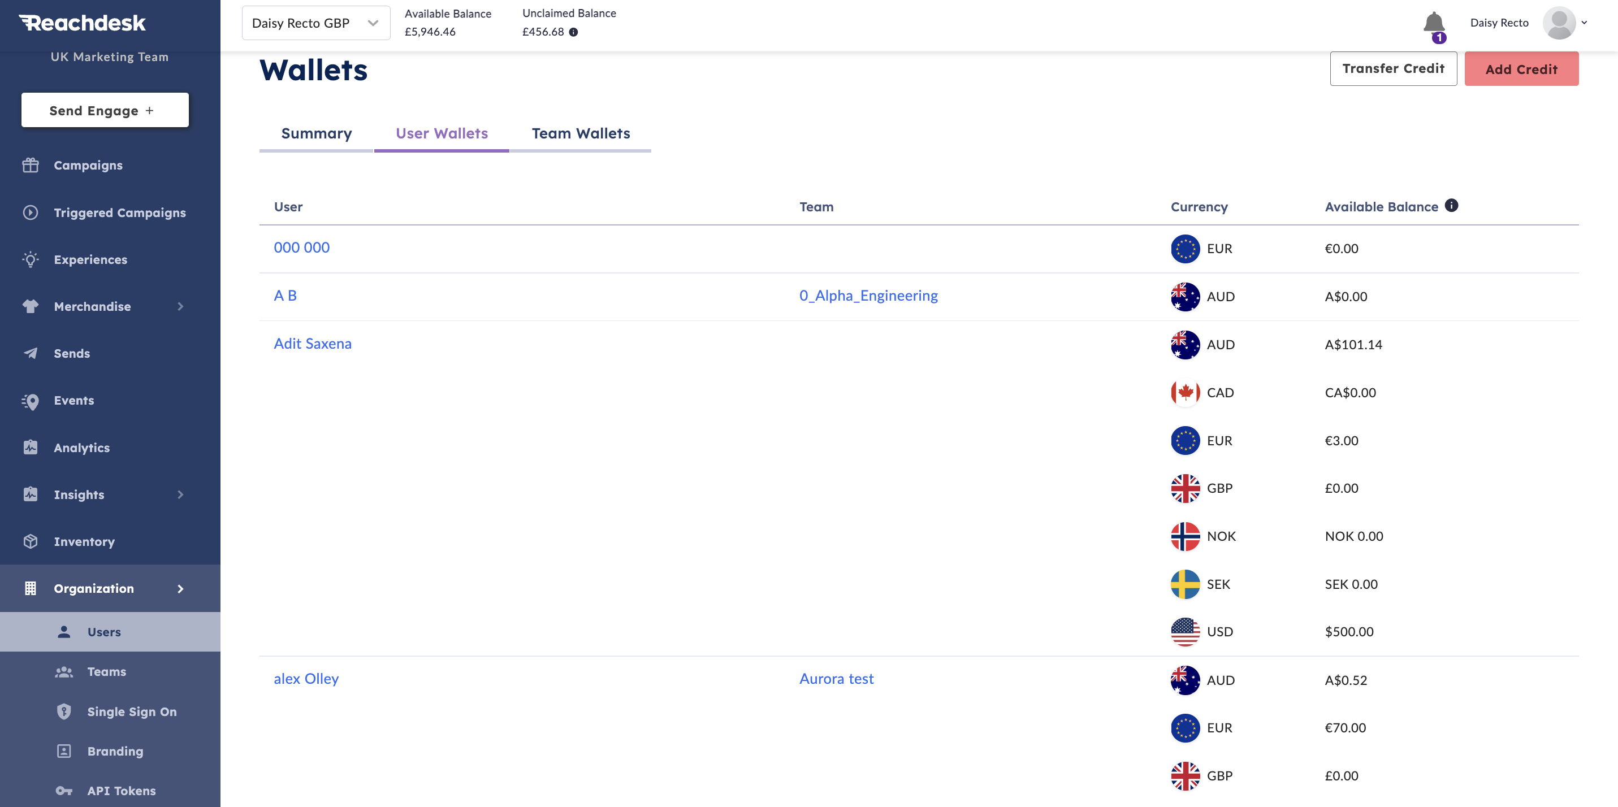The image size is (1618, 807).
Task: Click the Events location icon
Action: click(x=30, y=401)
